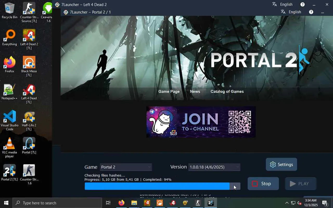Switch to Black Mesa launcher taskbar icon
333x208 pixels.
[x=160, y=203]
